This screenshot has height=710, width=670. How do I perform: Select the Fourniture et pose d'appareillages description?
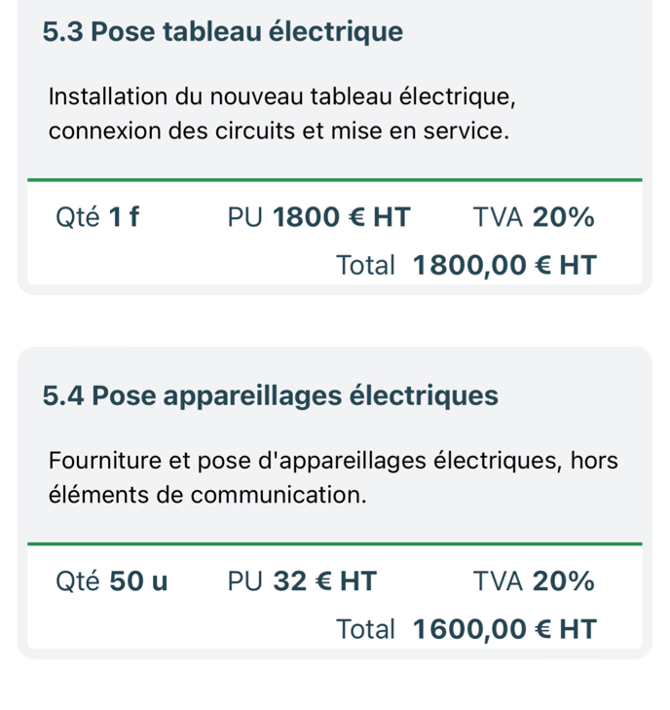tap(333, 477)
